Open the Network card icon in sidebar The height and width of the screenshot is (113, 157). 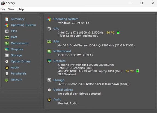[x=7, y=80]
